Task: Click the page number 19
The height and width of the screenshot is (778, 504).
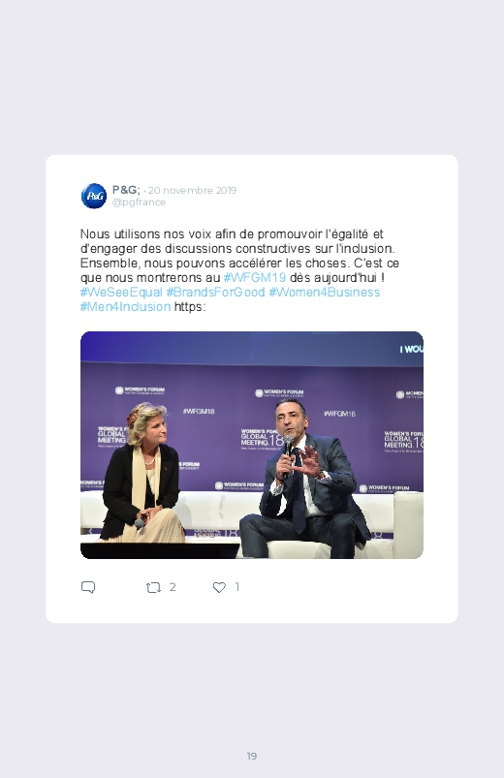Action: coord(252,756)
